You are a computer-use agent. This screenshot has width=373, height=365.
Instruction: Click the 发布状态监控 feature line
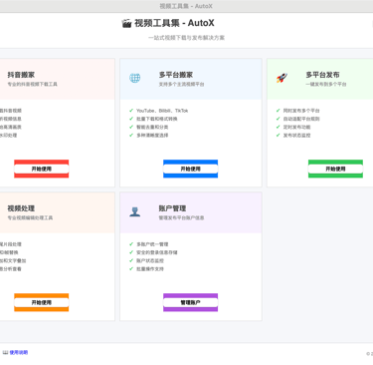coord(296,136)
